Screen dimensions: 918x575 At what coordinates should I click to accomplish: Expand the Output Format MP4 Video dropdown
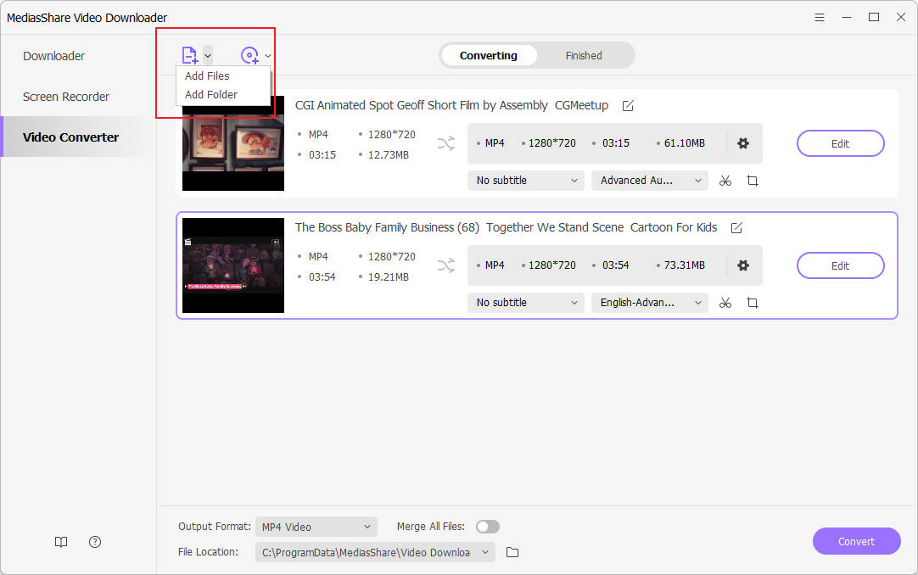click(x=316, y=527)
